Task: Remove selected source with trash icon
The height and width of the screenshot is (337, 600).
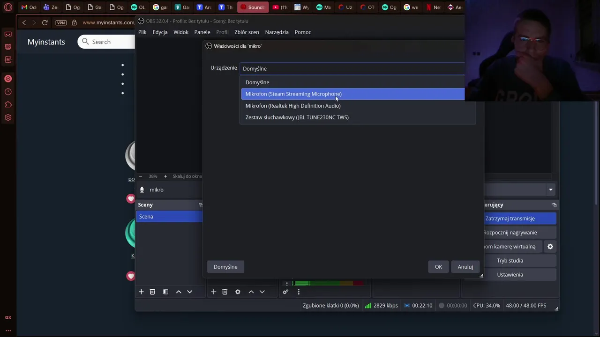Action: point(225,292)
